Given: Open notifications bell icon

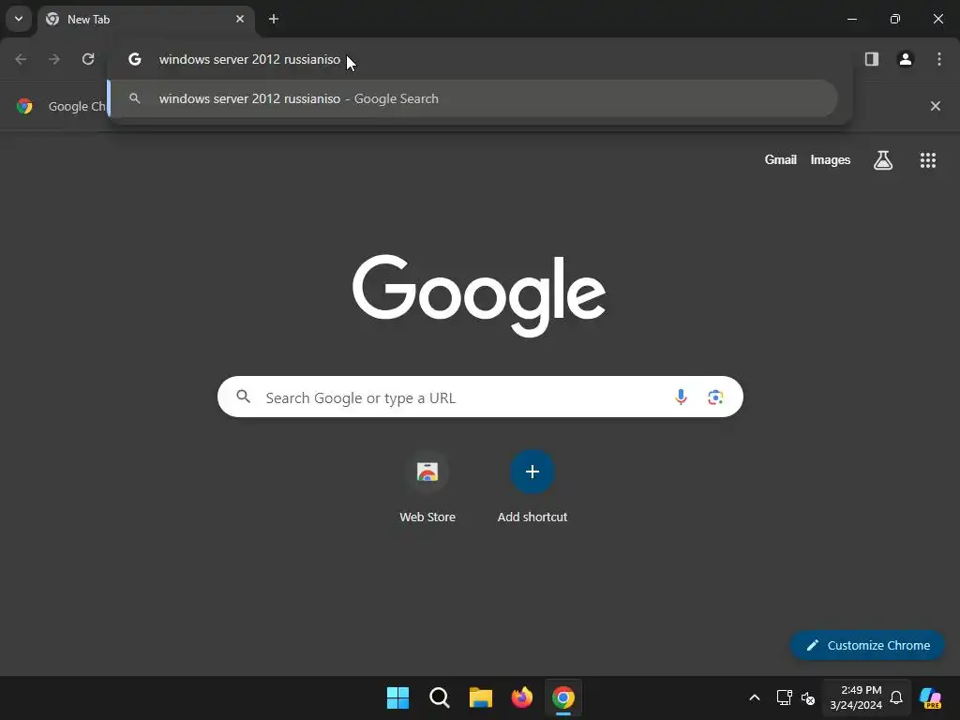Looking at the screenshot, I should point(896,697).
